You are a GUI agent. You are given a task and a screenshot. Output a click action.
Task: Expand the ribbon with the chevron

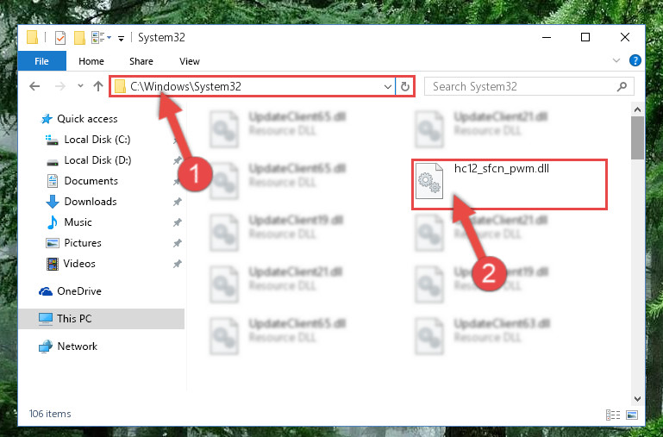(x=616, y=61)
